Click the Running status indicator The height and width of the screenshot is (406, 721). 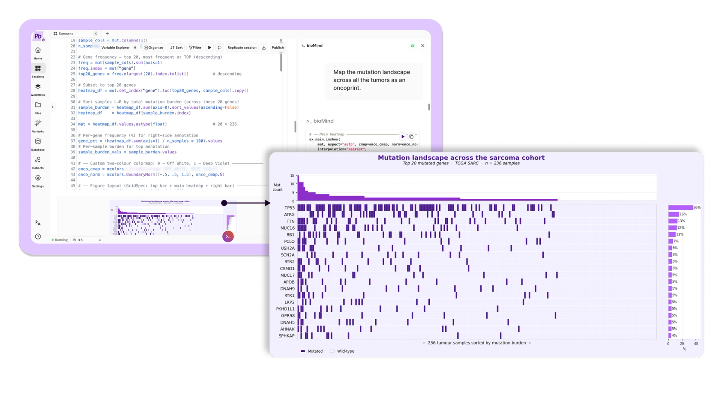click(x=60, y=240)
